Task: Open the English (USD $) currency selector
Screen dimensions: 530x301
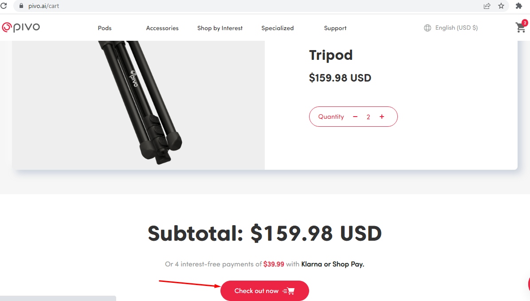Action: (456, 27)
